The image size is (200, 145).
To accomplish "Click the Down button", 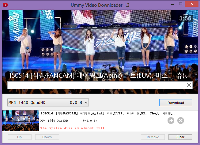I will tap(47, 137).
